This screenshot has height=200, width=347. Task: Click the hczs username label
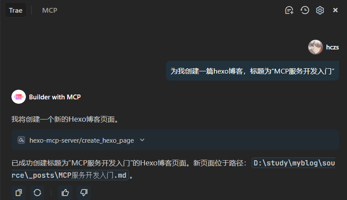pyautogui.click(x=333, y=47)
